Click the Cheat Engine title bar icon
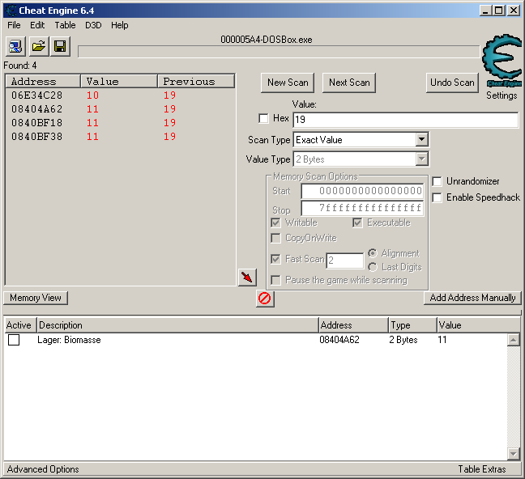525x479 pixels. pos(11,11)
